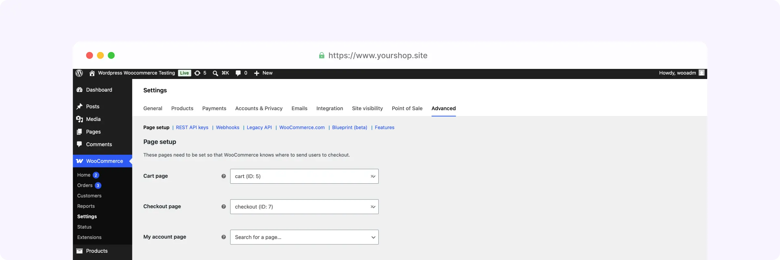Select the Page setup section link

click(x=156, y=127)
